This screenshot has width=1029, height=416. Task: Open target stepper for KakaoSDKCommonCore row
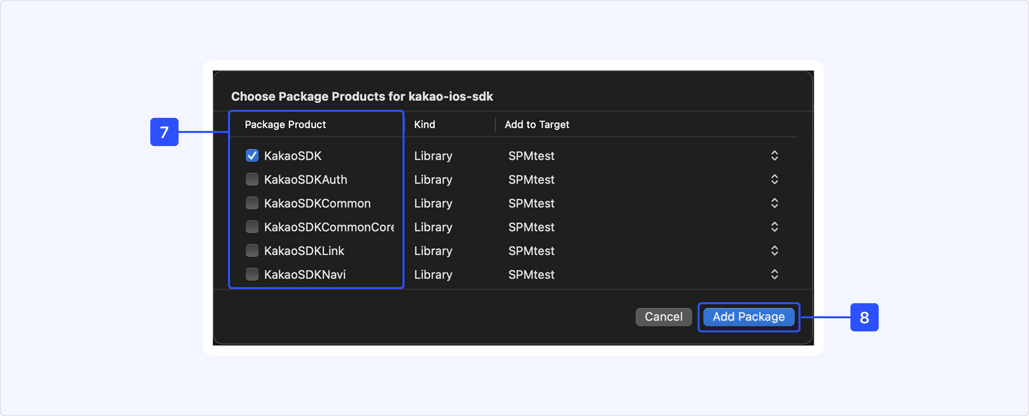(774, 227)
